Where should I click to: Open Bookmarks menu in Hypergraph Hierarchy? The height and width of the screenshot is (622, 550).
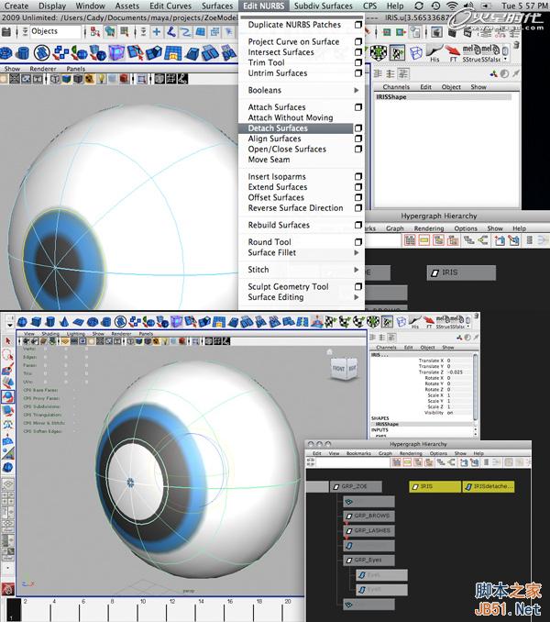click(x=358, y=453)
